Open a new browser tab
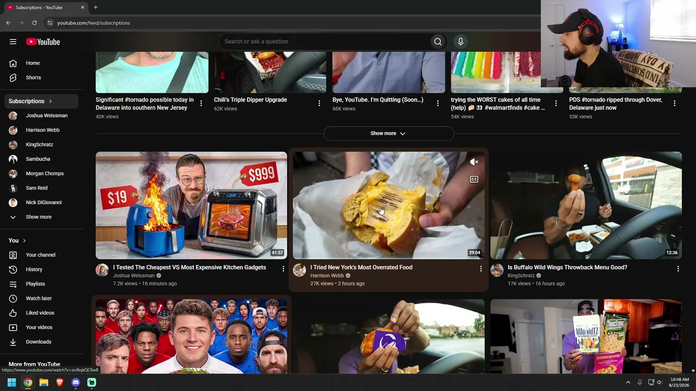The height and width of the screenshot is (391, 696). tap(96, 8)
